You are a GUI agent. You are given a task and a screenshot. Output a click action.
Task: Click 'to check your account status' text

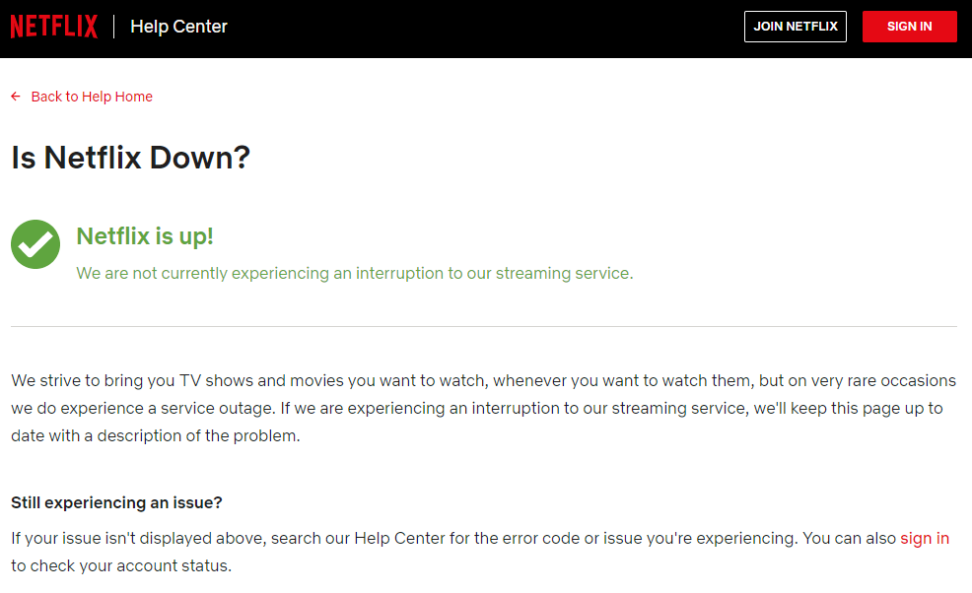coord(121,565)
